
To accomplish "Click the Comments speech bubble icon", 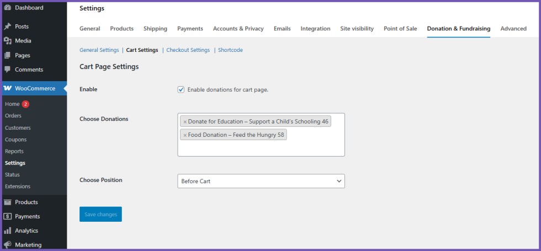I will pyautogui.click(x=8, y=70).
